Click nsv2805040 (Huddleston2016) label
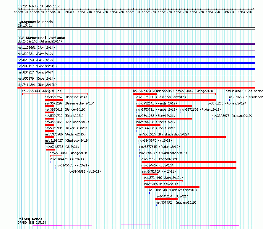 pyautogui.click(x=173, y=190)
